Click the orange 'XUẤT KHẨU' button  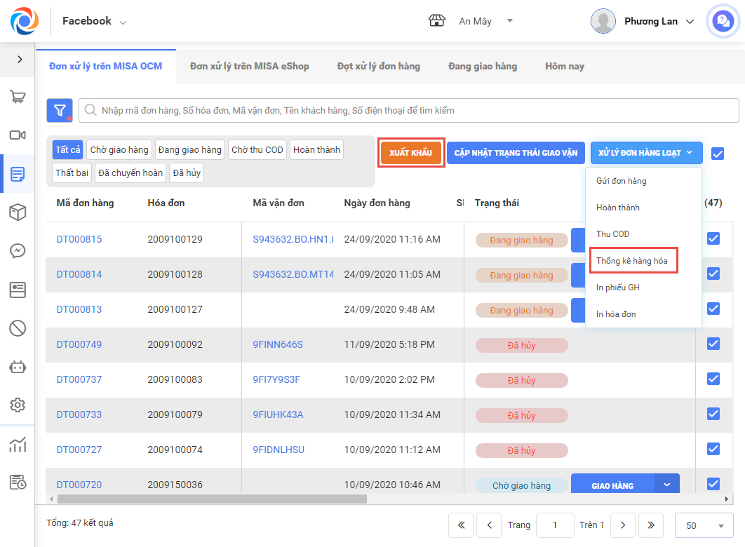pyautogui.click(x=410, y=153)
